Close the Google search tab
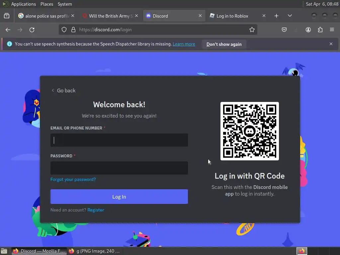This screenshot has height=255, width=340. tap(73, 16)
